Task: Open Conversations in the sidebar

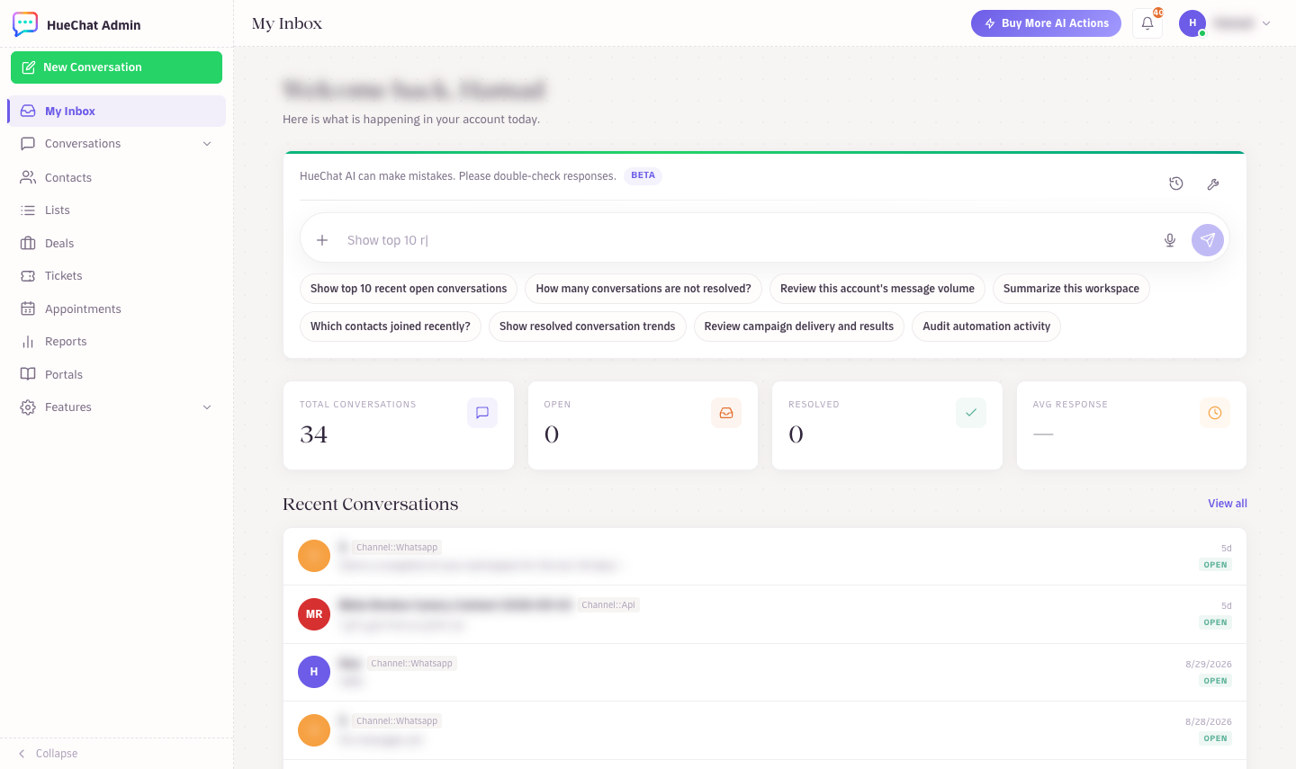Action: click(x=117, y=144)
